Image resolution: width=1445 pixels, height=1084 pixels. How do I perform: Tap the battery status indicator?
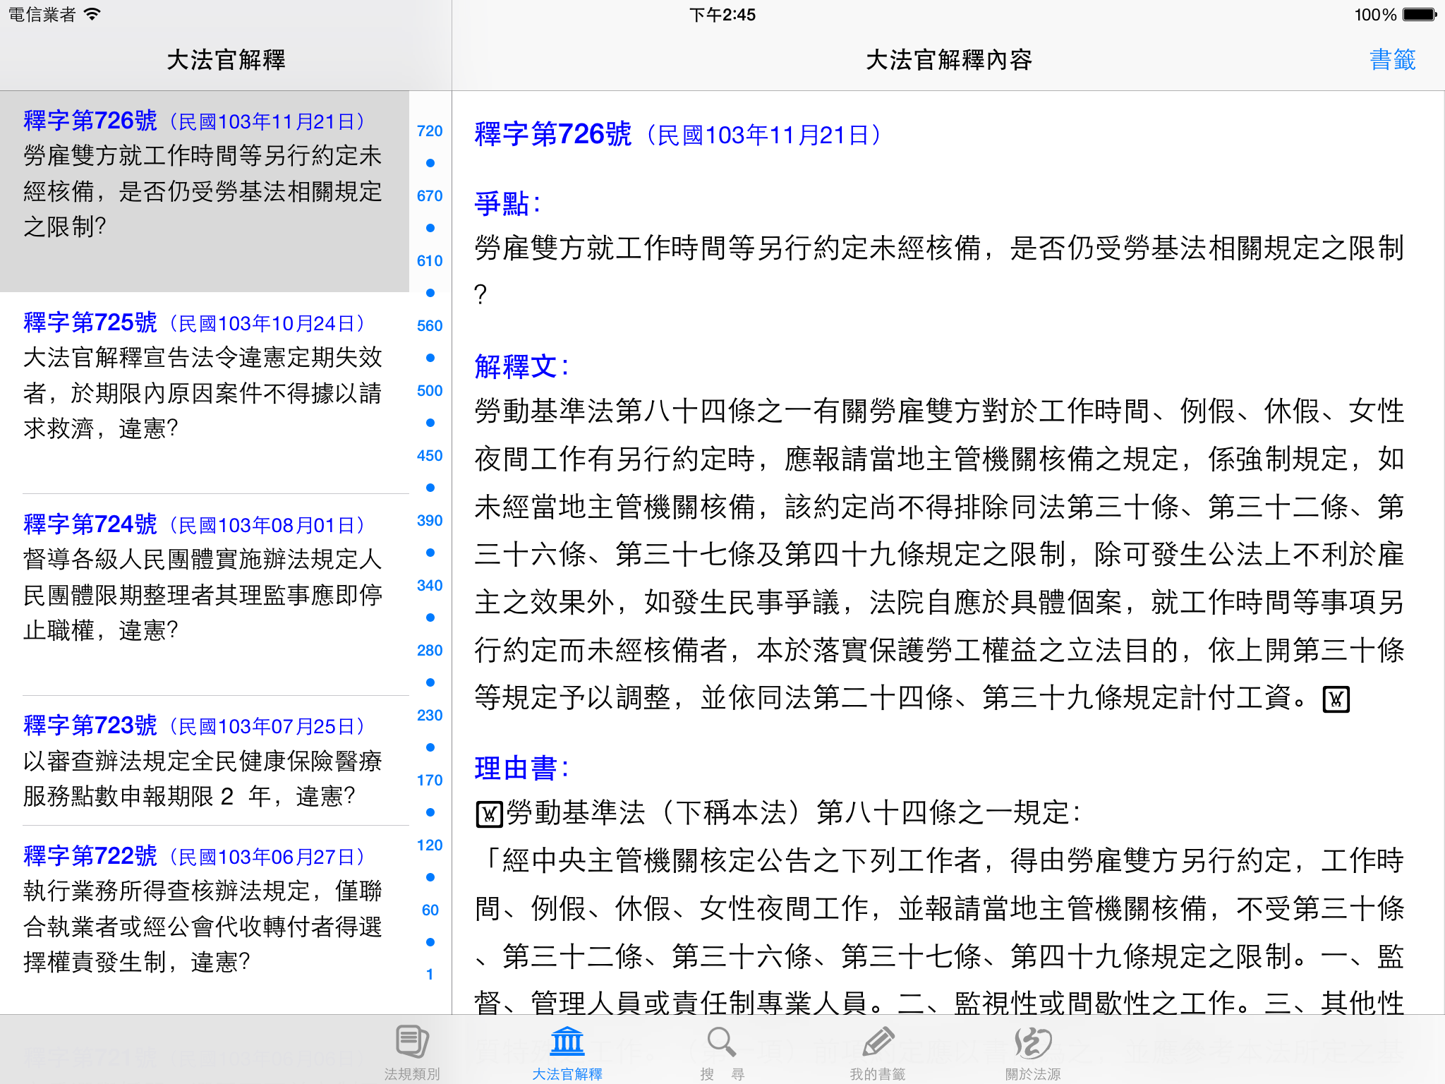1419,15
